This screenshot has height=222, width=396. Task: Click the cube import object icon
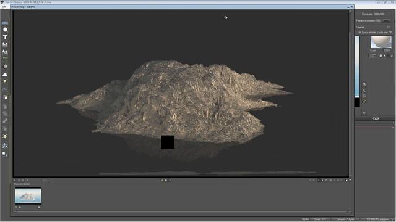(x=5, y=97)
